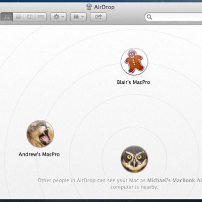
Task: Click the "Andrew's MacPro" label
Action: click(x=39, y=154)
